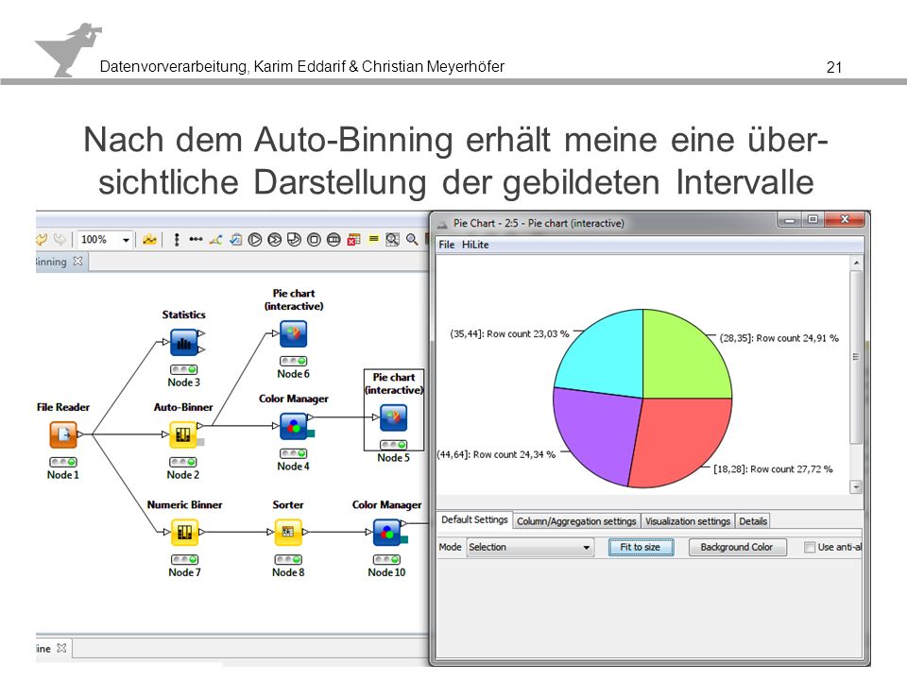Click the Execute selected node play icon

tap(255, 239)
